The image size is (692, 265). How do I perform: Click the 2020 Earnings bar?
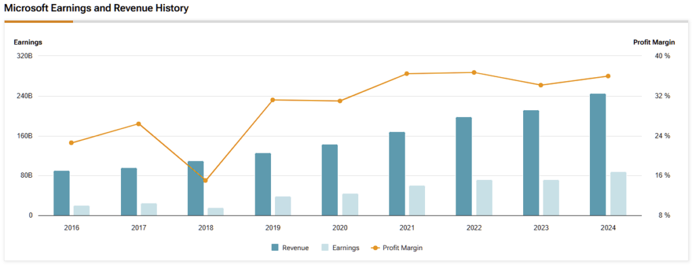point(351,204)
